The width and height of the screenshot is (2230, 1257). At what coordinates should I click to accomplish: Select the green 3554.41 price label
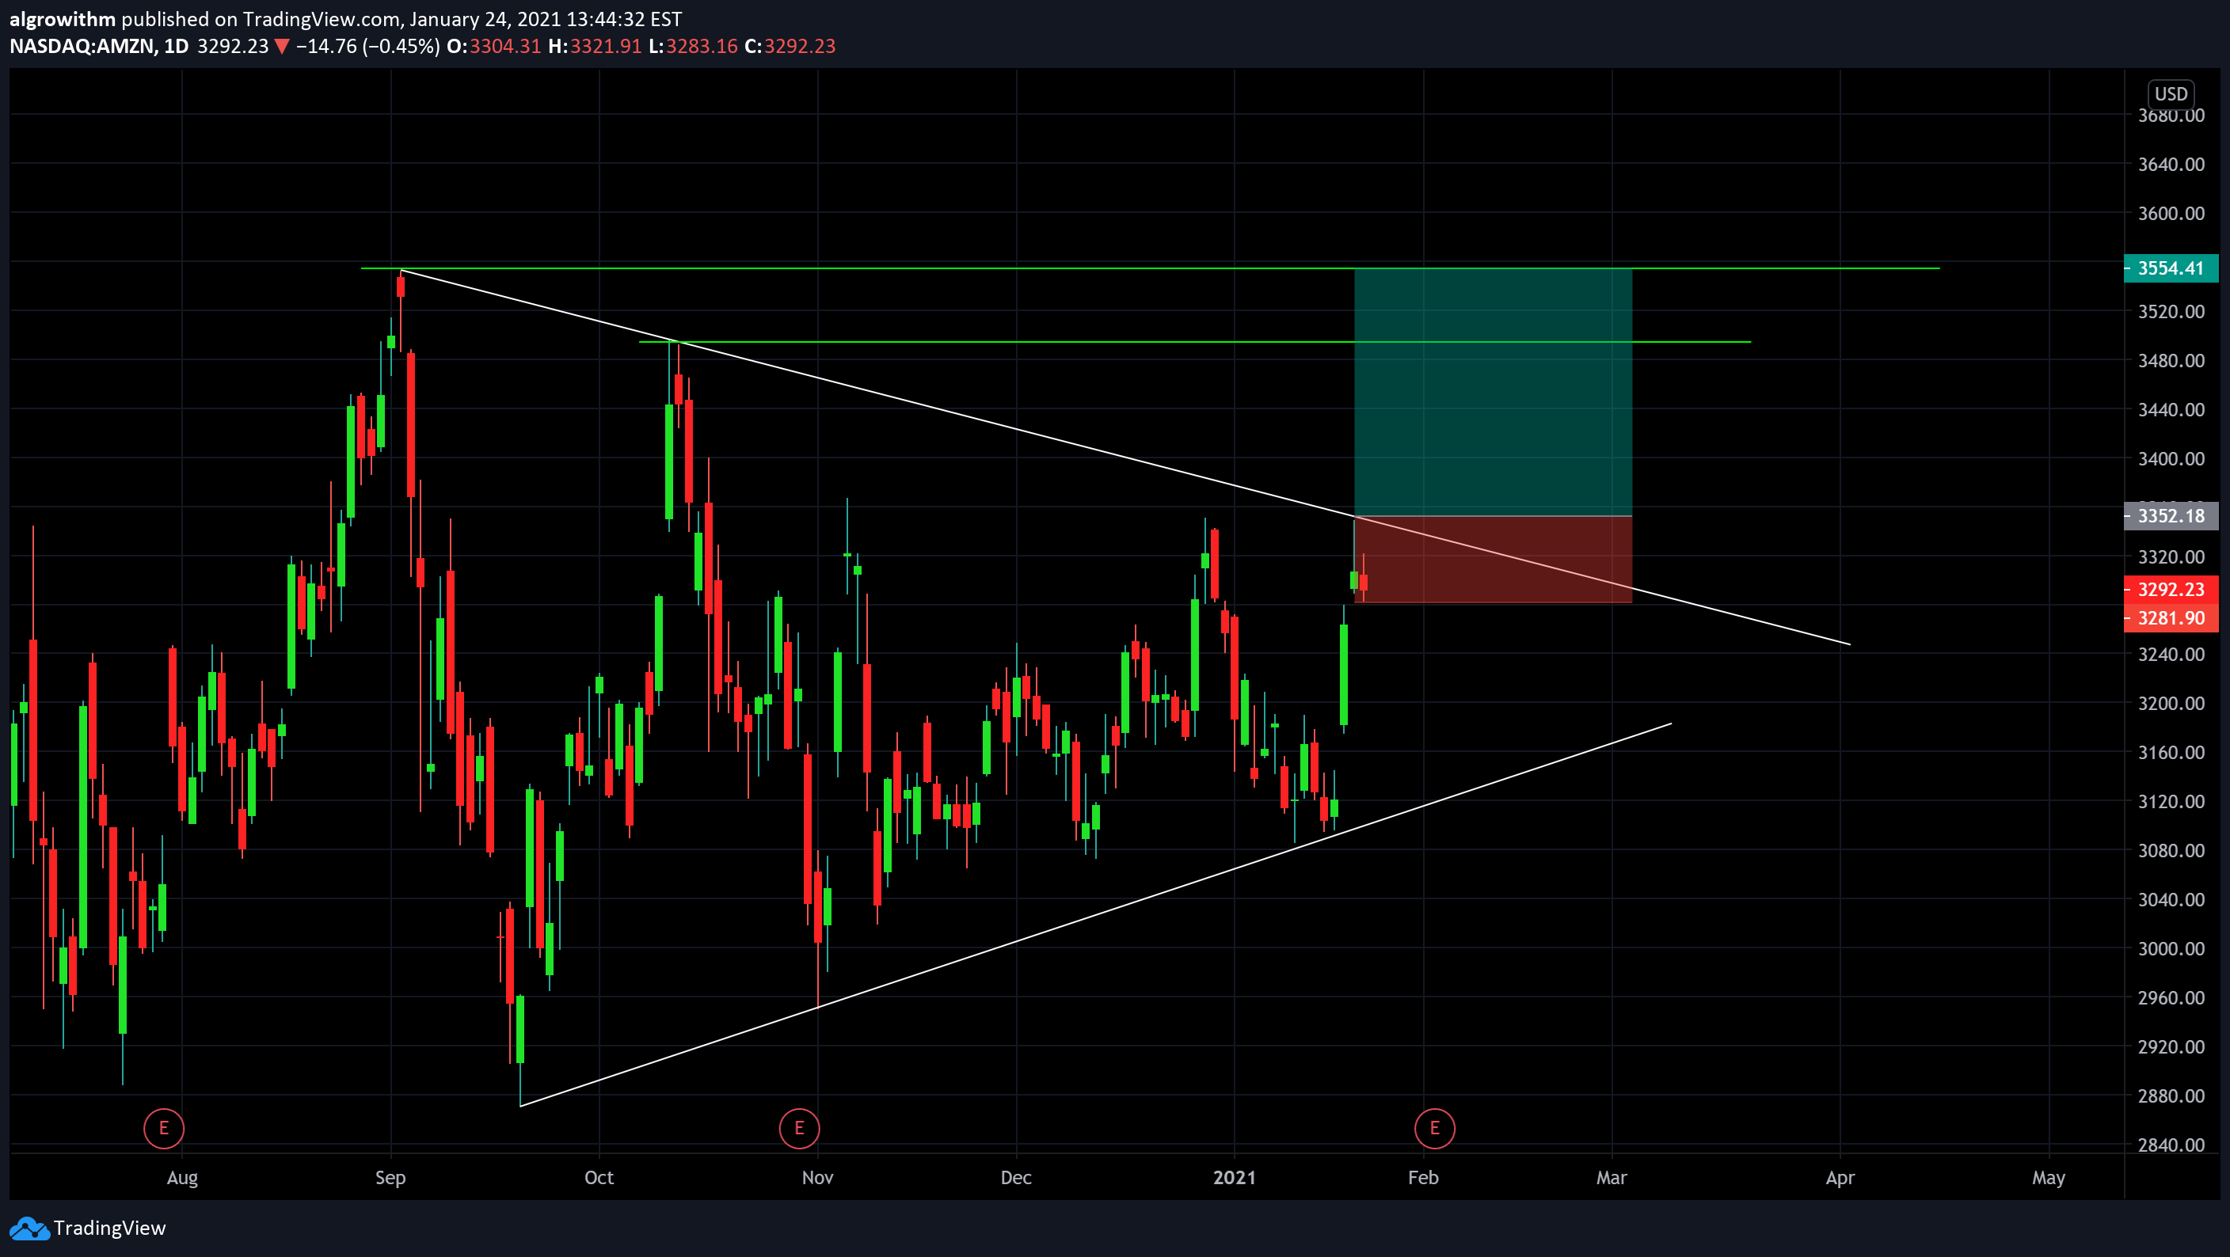pos(2171,268)
